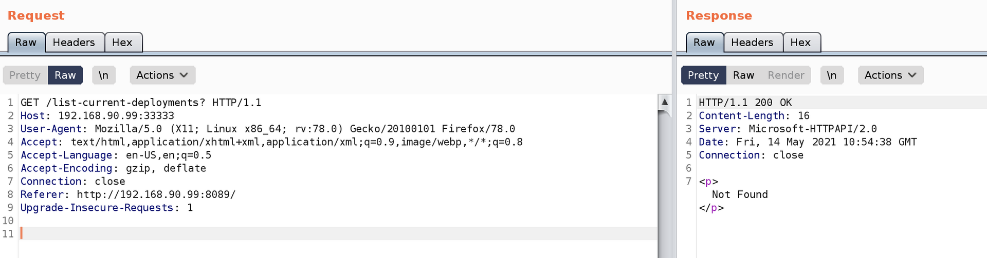Switch Response view to Raw
This screenshot has width=987, height=258.
coord(743,75)
